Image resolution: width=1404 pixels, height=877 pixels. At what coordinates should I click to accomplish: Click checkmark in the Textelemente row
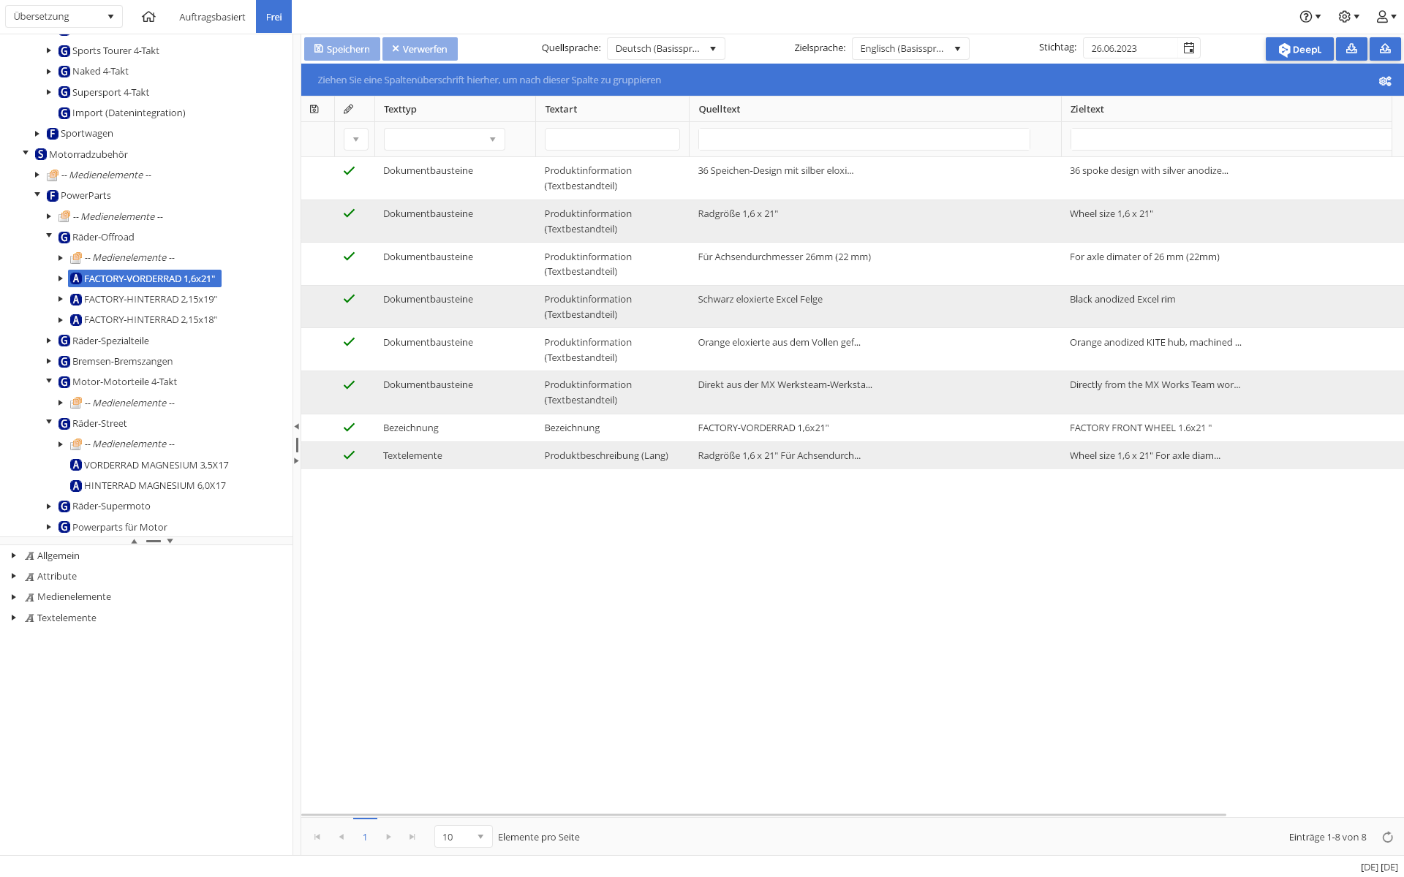[349, 455]
